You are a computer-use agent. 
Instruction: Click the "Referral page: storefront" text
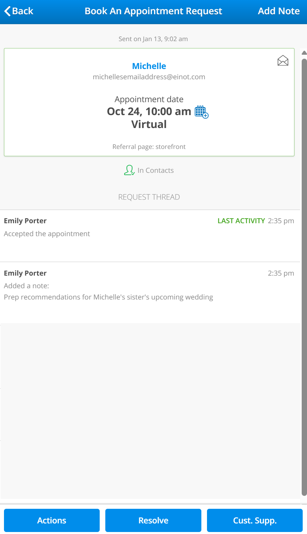tap(149, 147)
